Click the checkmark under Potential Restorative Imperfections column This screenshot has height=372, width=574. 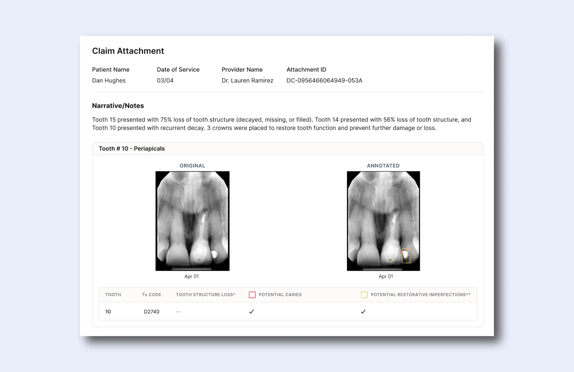click(x=363, y=311)
